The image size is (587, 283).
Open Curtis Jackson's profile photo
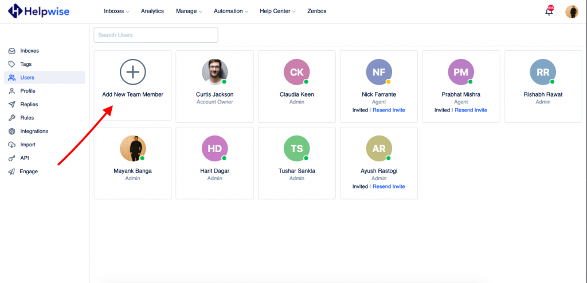[214, 72]
